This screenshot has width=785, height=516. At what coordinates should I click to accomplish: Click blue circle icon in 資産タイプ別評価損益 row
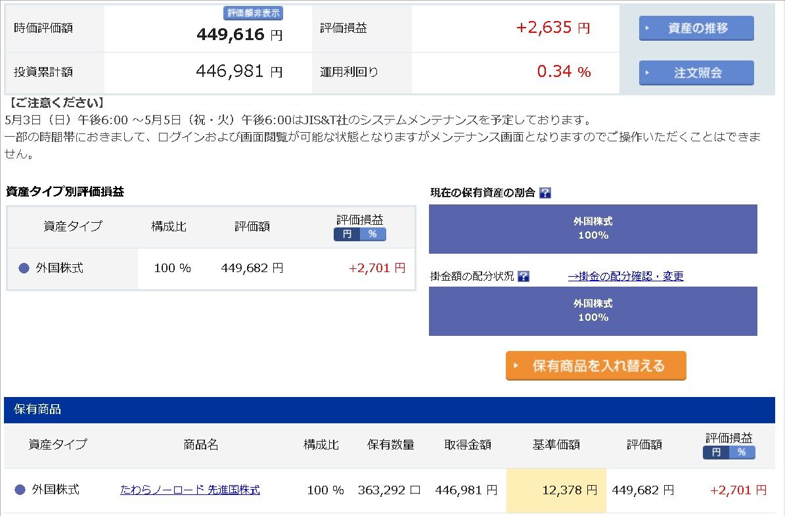coord(24,268)
